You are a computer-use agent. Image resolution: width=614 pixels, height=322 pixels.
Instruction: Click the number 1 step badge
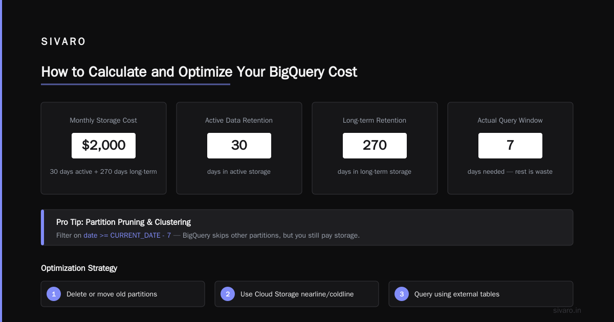[x=54, y=294]
